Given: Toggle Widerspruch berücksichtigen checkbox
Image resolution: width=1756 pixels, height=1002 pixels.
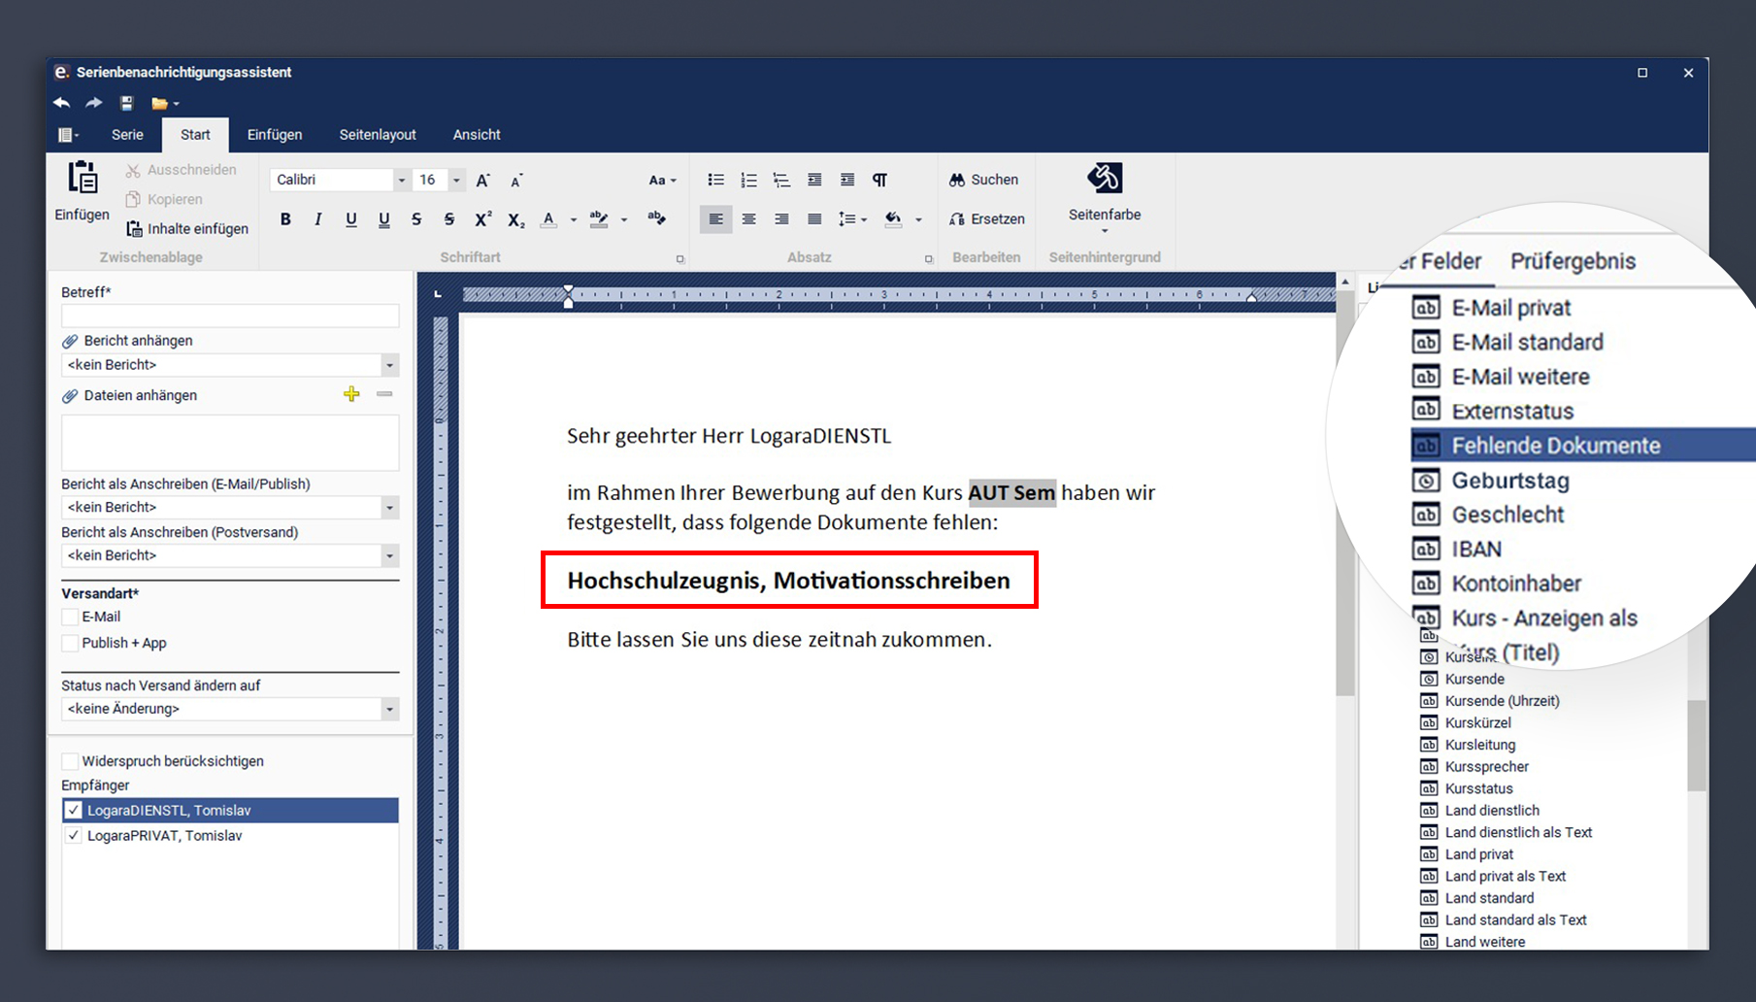Looking at the screenshot, I should (x=70, y=761).
